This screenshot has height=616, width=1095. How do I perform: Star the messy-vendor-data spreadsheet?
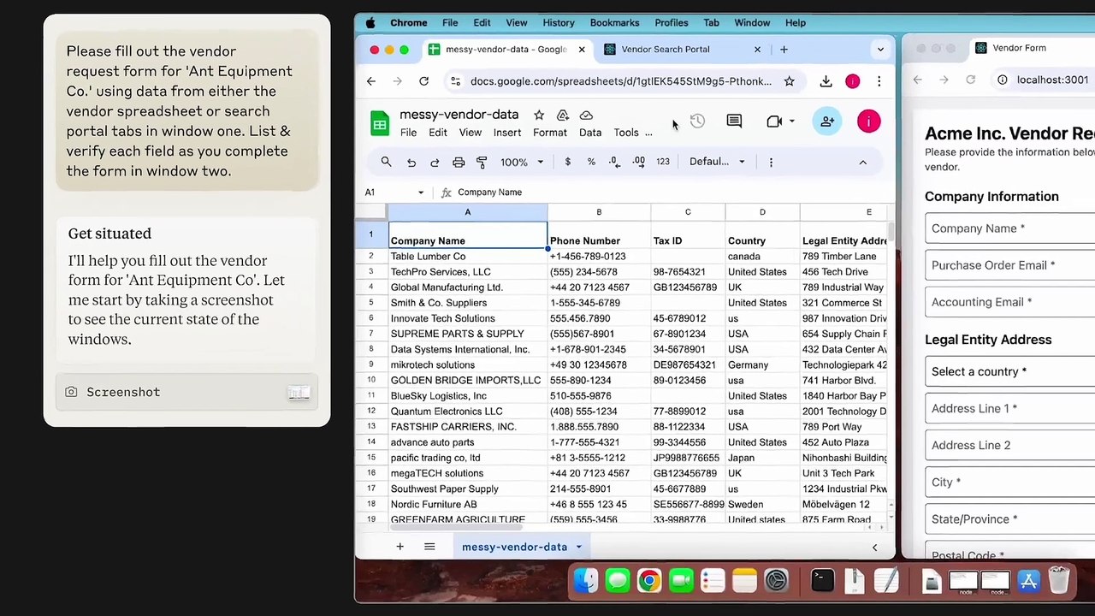[x=539, y=115]
